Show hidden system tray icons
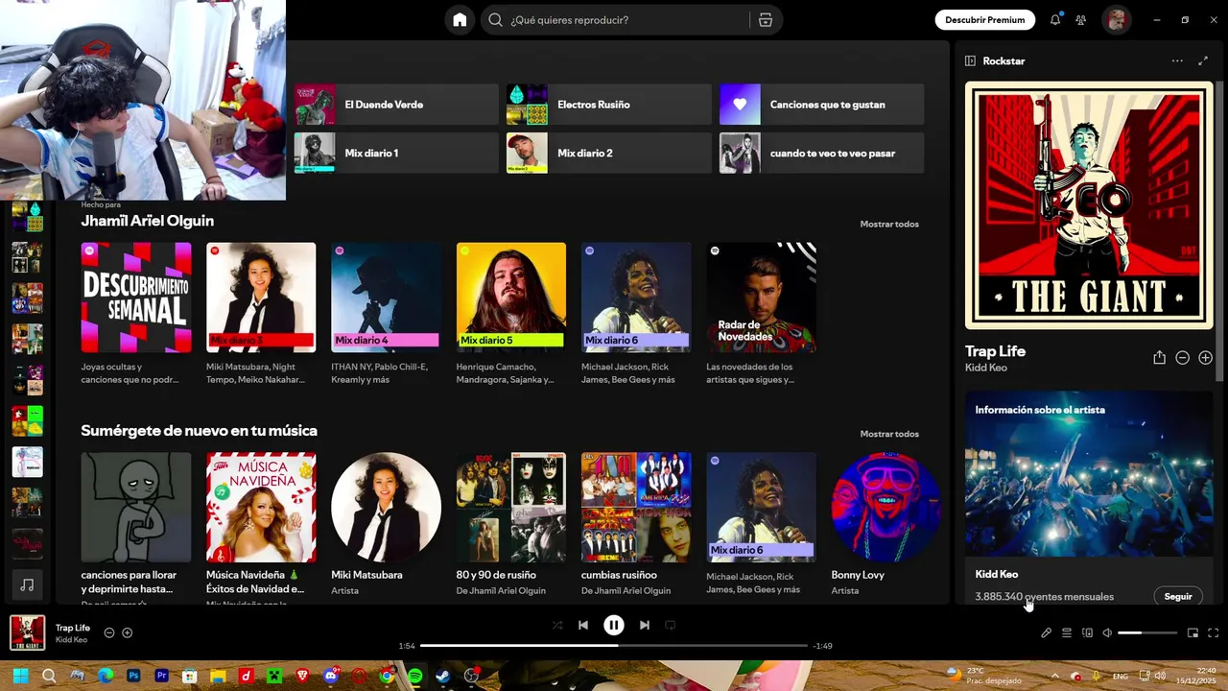Image resolution: width=1228 pixels, height=691 pixels. [1054, 676]
